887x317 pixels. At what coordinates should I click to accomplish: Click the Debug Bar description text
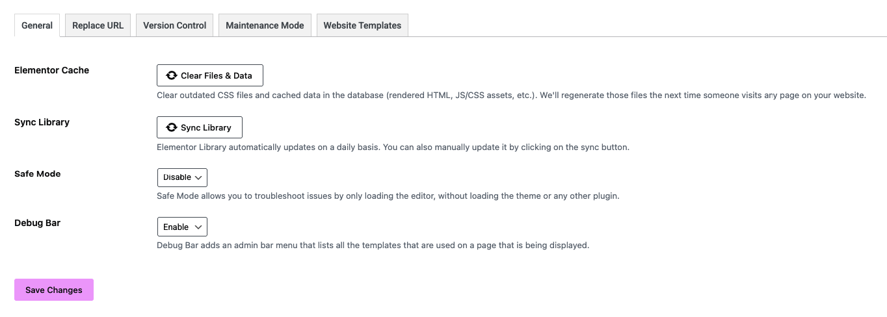[373, 246]
